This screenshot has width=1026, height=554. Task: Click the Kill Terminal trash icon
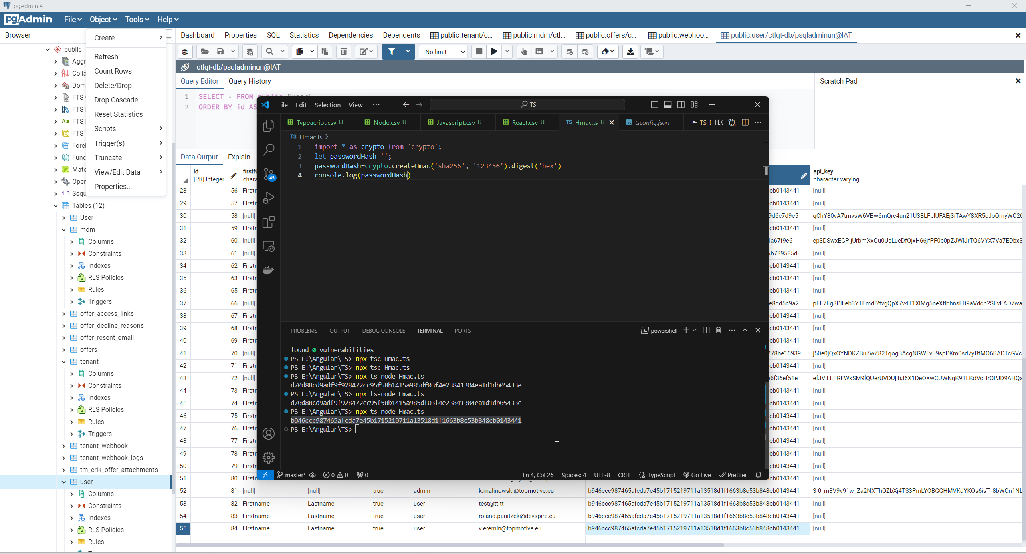pyautogui.click(x=719, y=330)
